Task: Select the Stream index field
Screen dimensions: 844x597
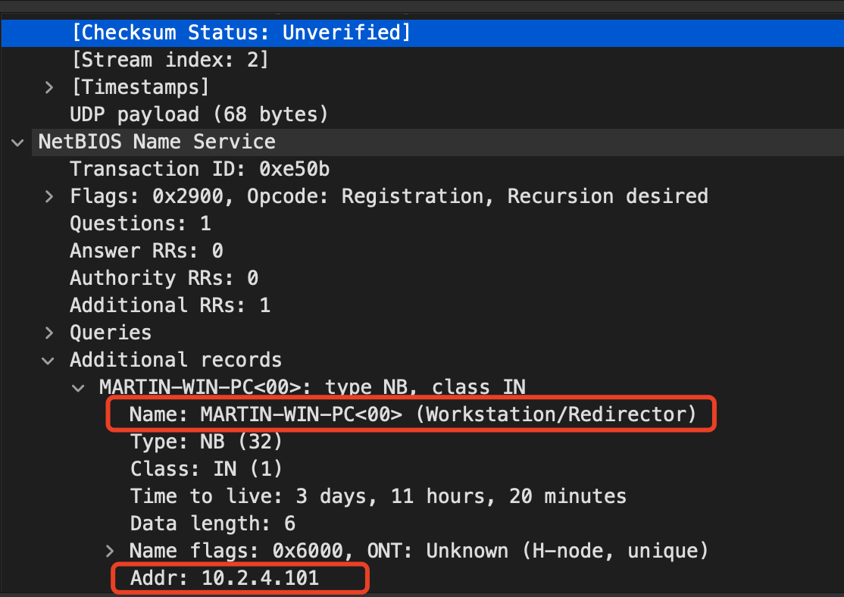Action: click(168, 60)
